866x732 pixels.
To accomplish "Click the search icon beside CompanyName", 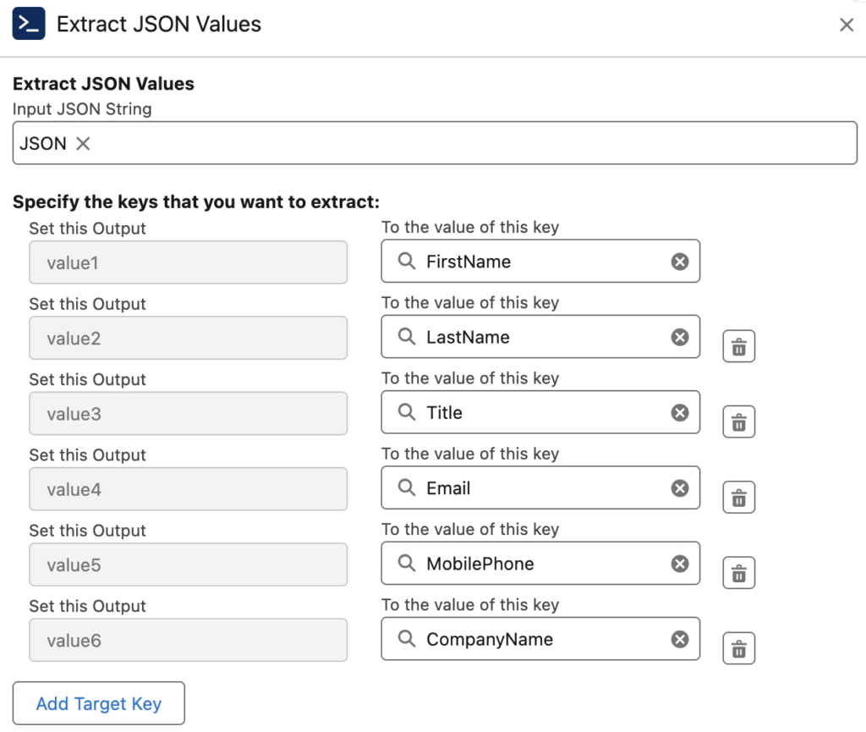I will tap(405, 639).
